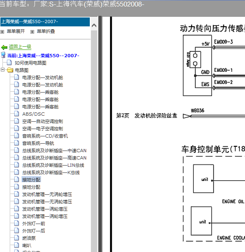
Task: Click the WB036 connector label in diagram
Action: tap(197, 110)
